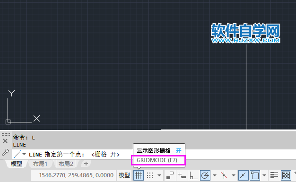Image resolution: width=296 pixels, height=182 pixels.
Task: Click the command line input field
Action: (154, 154)
